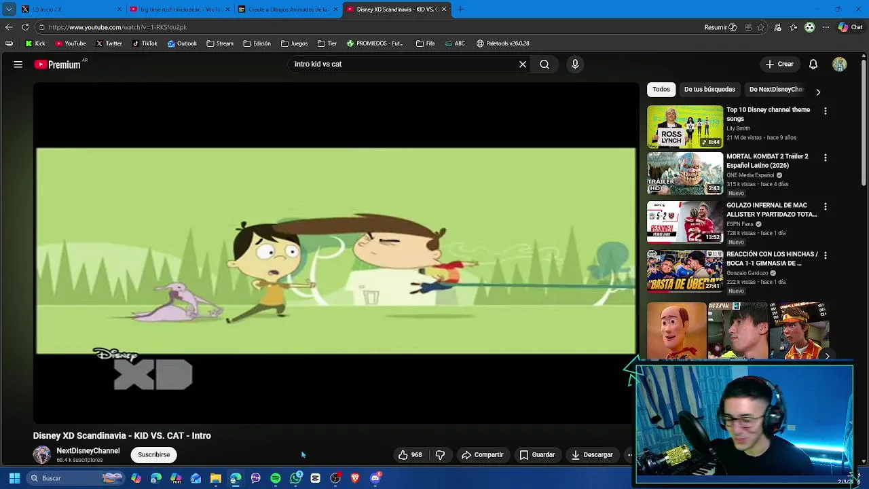The width and height of the screenshot is (869, 489).
Task: Select the De tus búsquedas filter chip
Action: (709, 89)
